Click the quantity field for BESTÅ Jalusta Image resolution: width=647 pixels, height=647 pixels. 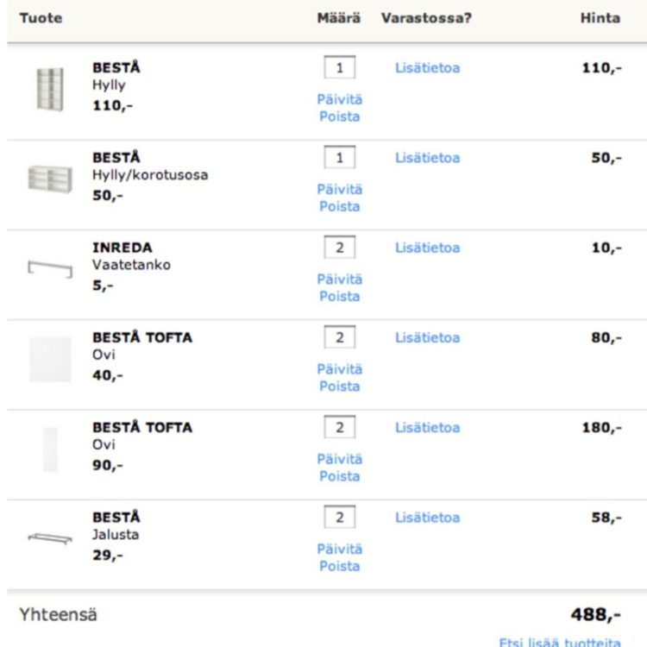(x=340, y=517)
